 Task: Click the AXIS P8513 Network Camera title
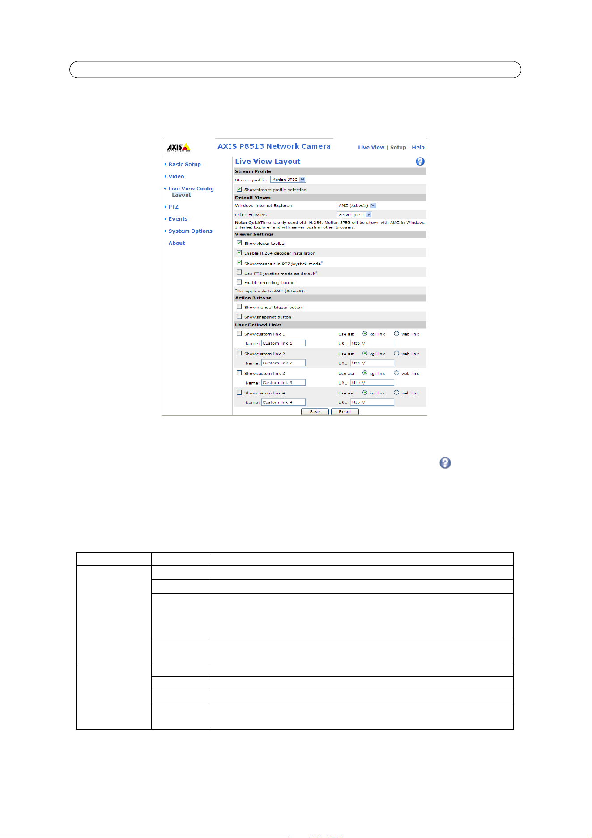[x=274, y=146]
